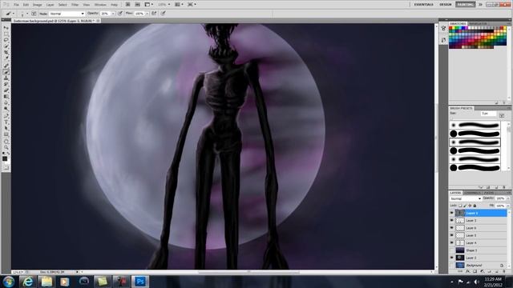Open the Flow slider arrow
Screen dimensions: 513x288
pyautogui.click(x=147, y=14)
